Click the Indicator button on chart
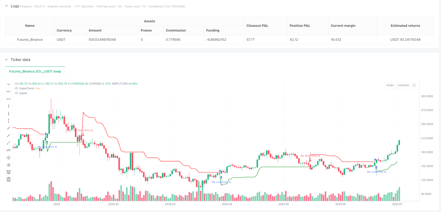Screen dimensions: 441x212 point(403,85)
